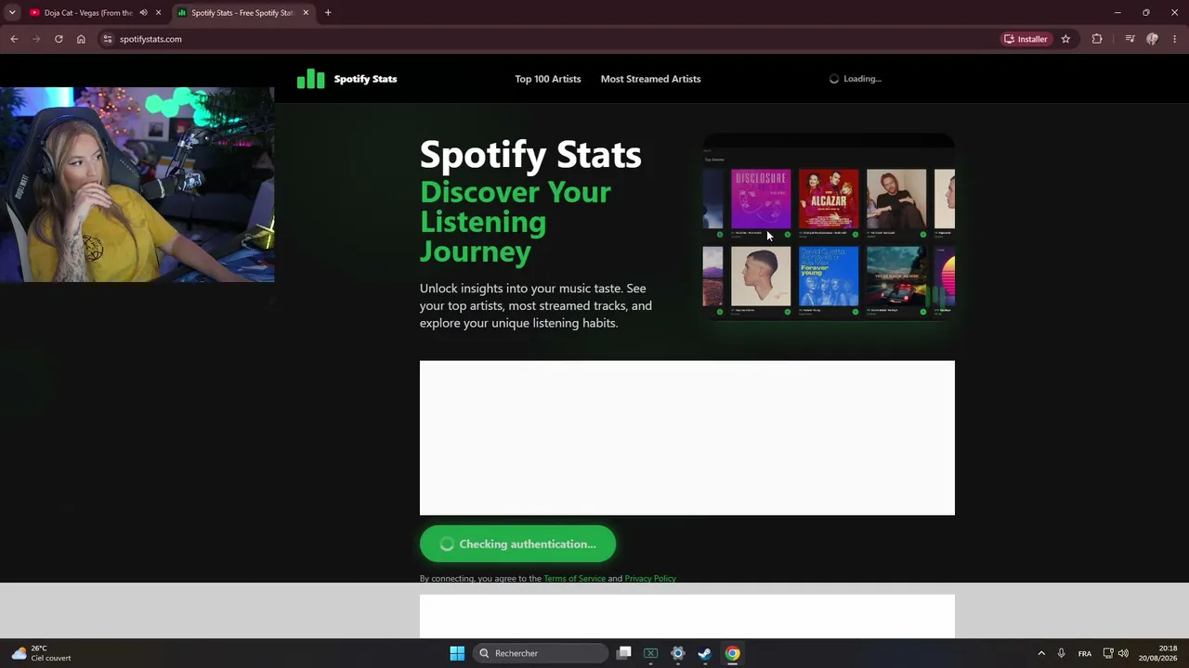Screen dimensions: 1189x668
Task: Select the Spotify Stats browser tab
Action: tap(243, 13)
